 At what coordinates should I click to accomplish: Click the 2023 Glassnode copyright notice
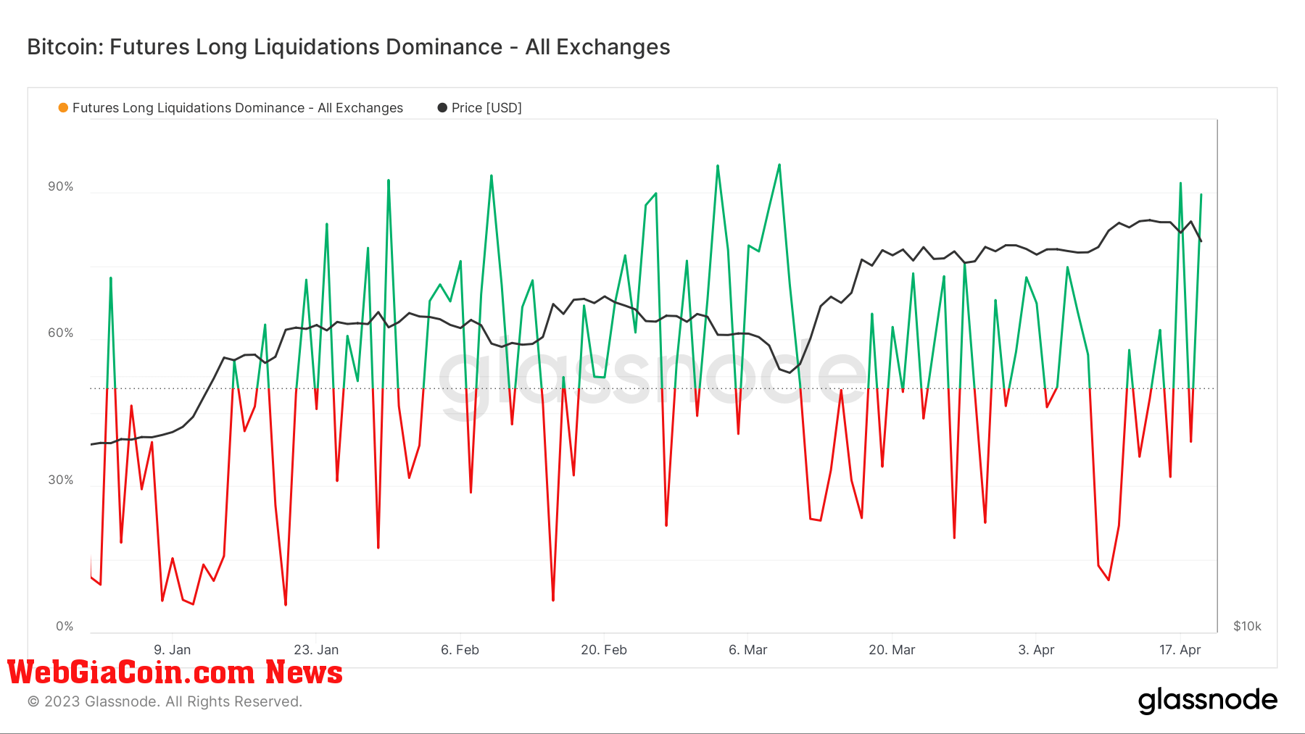(165, 701)
